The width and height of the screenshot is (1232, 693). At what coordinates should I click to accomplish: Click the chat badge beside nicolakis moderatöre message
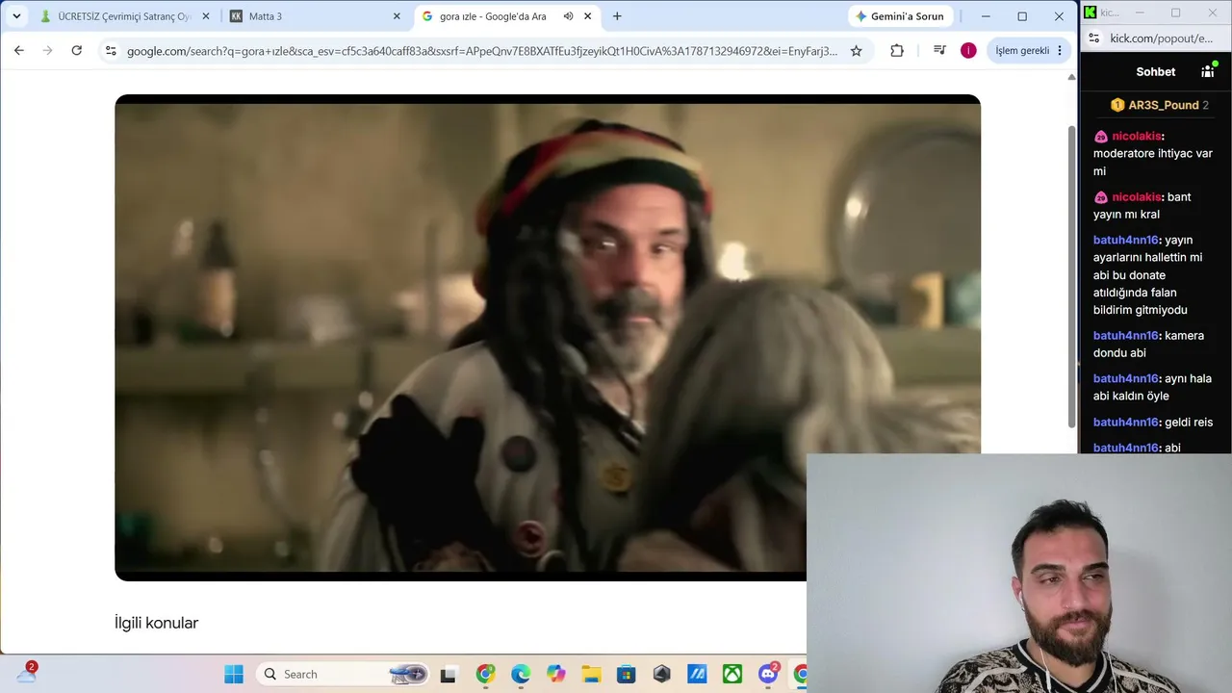[1101, 137]
